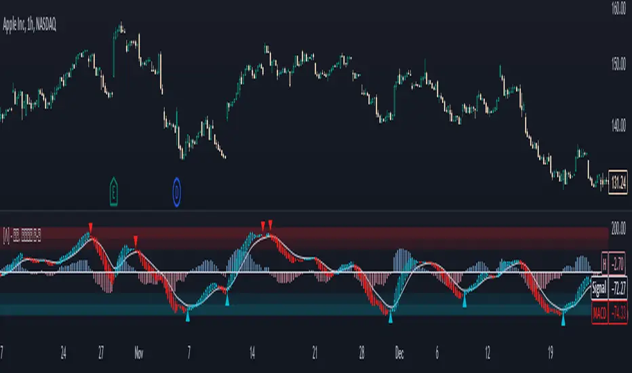Click the cyan buy arrow near Dec 9
The width and height of the screenshot is (632, 373).
pyautogui.click(x=465, y=302)
